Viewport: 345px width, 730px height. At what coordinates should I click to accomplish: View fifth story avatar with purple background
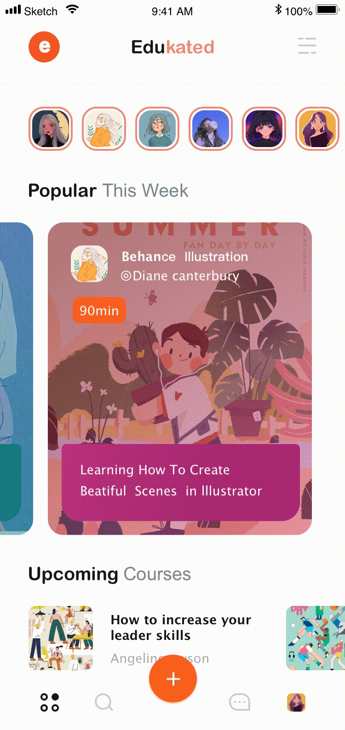click(264, 129)
